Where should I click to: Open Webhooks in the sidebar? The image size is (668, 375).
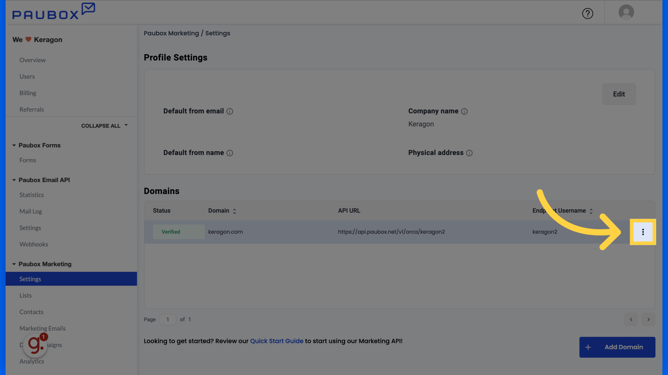point(34,244)
